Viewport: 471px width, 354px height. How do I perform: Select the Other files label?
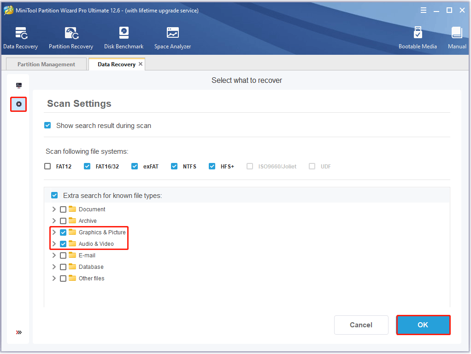(91, 278)
